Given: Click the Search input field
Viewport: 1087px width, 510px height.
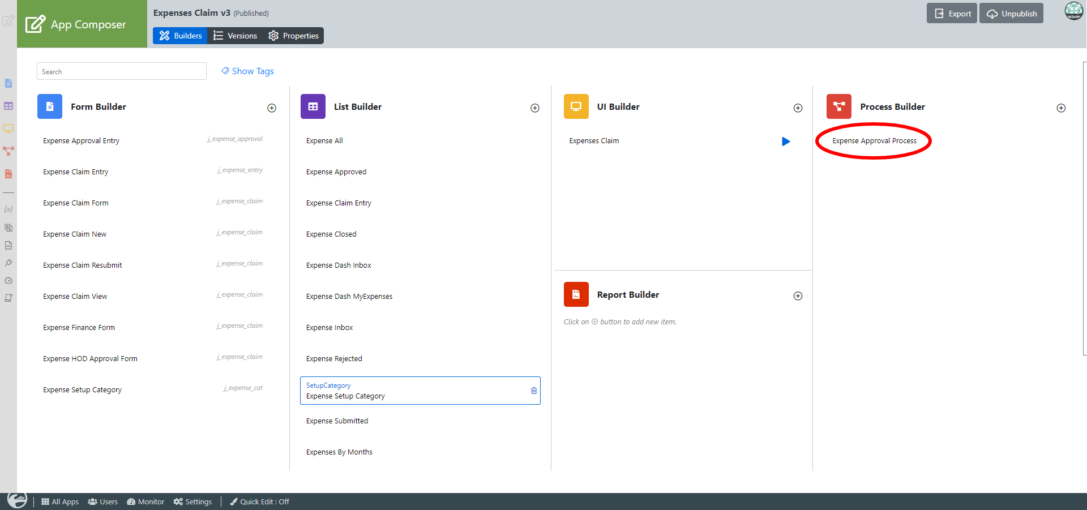Looking at the screenshot, I should [122, 71].
